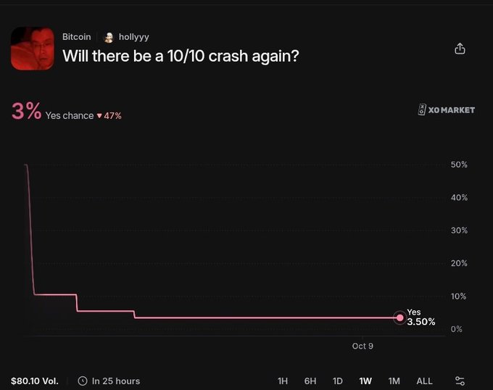Click the clock icon beside 'In 25 hours'
Screen dimensions: 493x390
tap(83, 381)
